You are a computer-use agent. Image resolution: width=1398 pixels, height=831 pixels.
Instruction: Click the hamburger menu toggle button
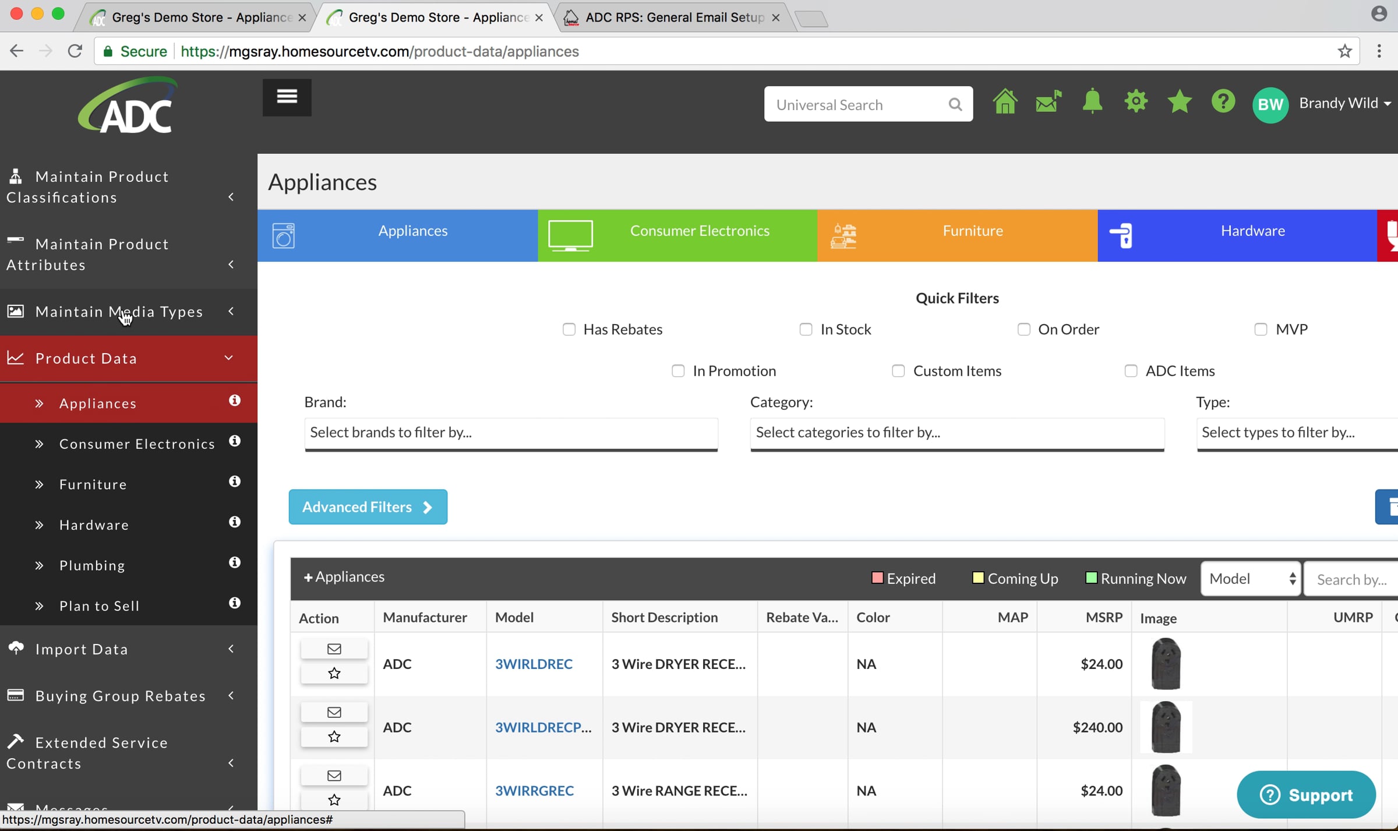tap(287, 97)
